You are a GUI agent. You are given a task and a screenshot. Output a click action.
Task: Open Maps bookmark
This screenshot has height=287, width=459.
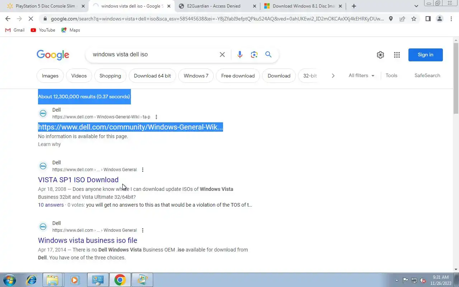(x=71, y=30)
